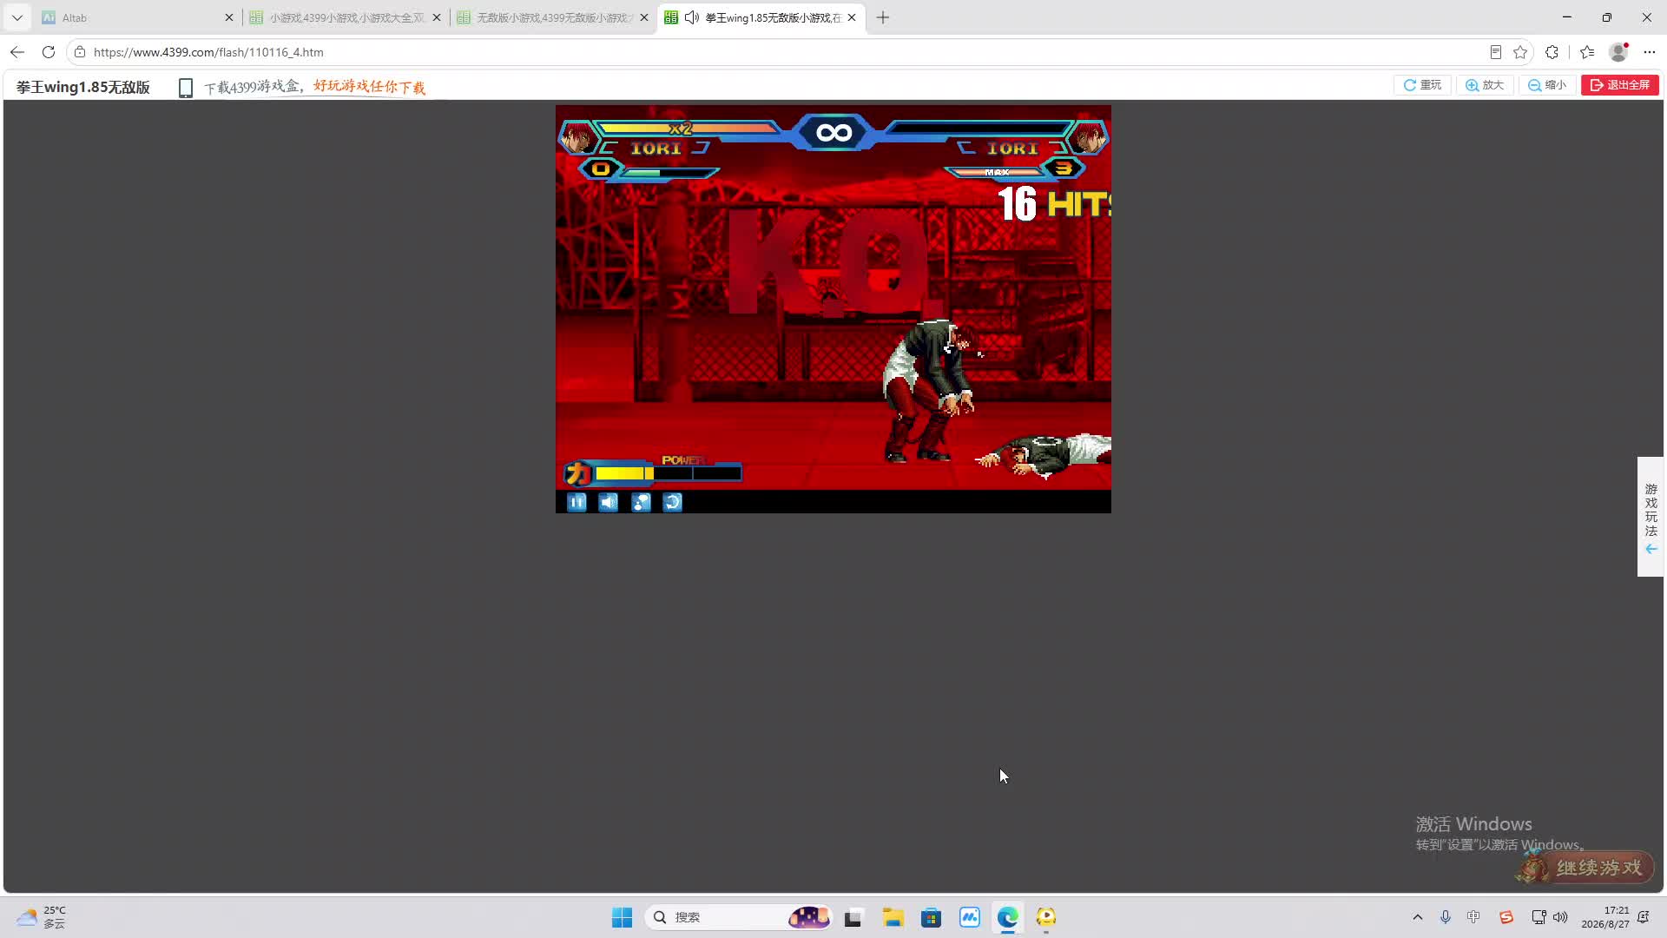Close the 无敌版小游戏 tab
Image resolution: width=1667 pixels, height=938 pixels.
[644, 17]
